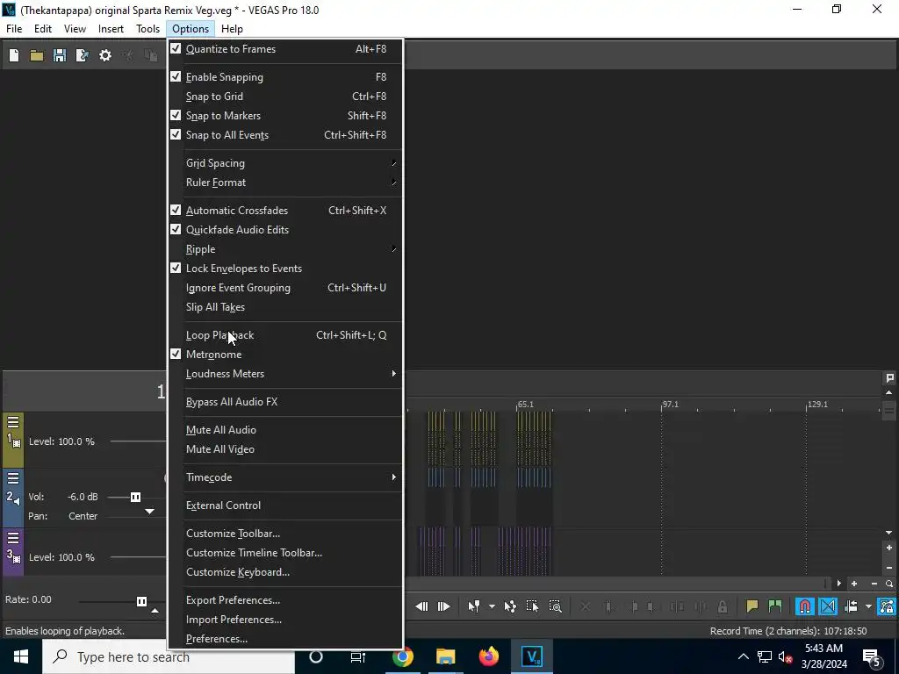Open Customize Keyboard... dialog
Image resolution: width=899 pixels, height=674 pixels.
click(x=286, y=572)
